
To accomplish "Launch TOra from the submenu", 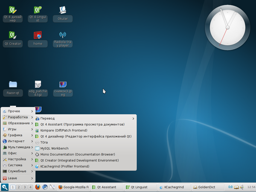I will pos(85,143).
